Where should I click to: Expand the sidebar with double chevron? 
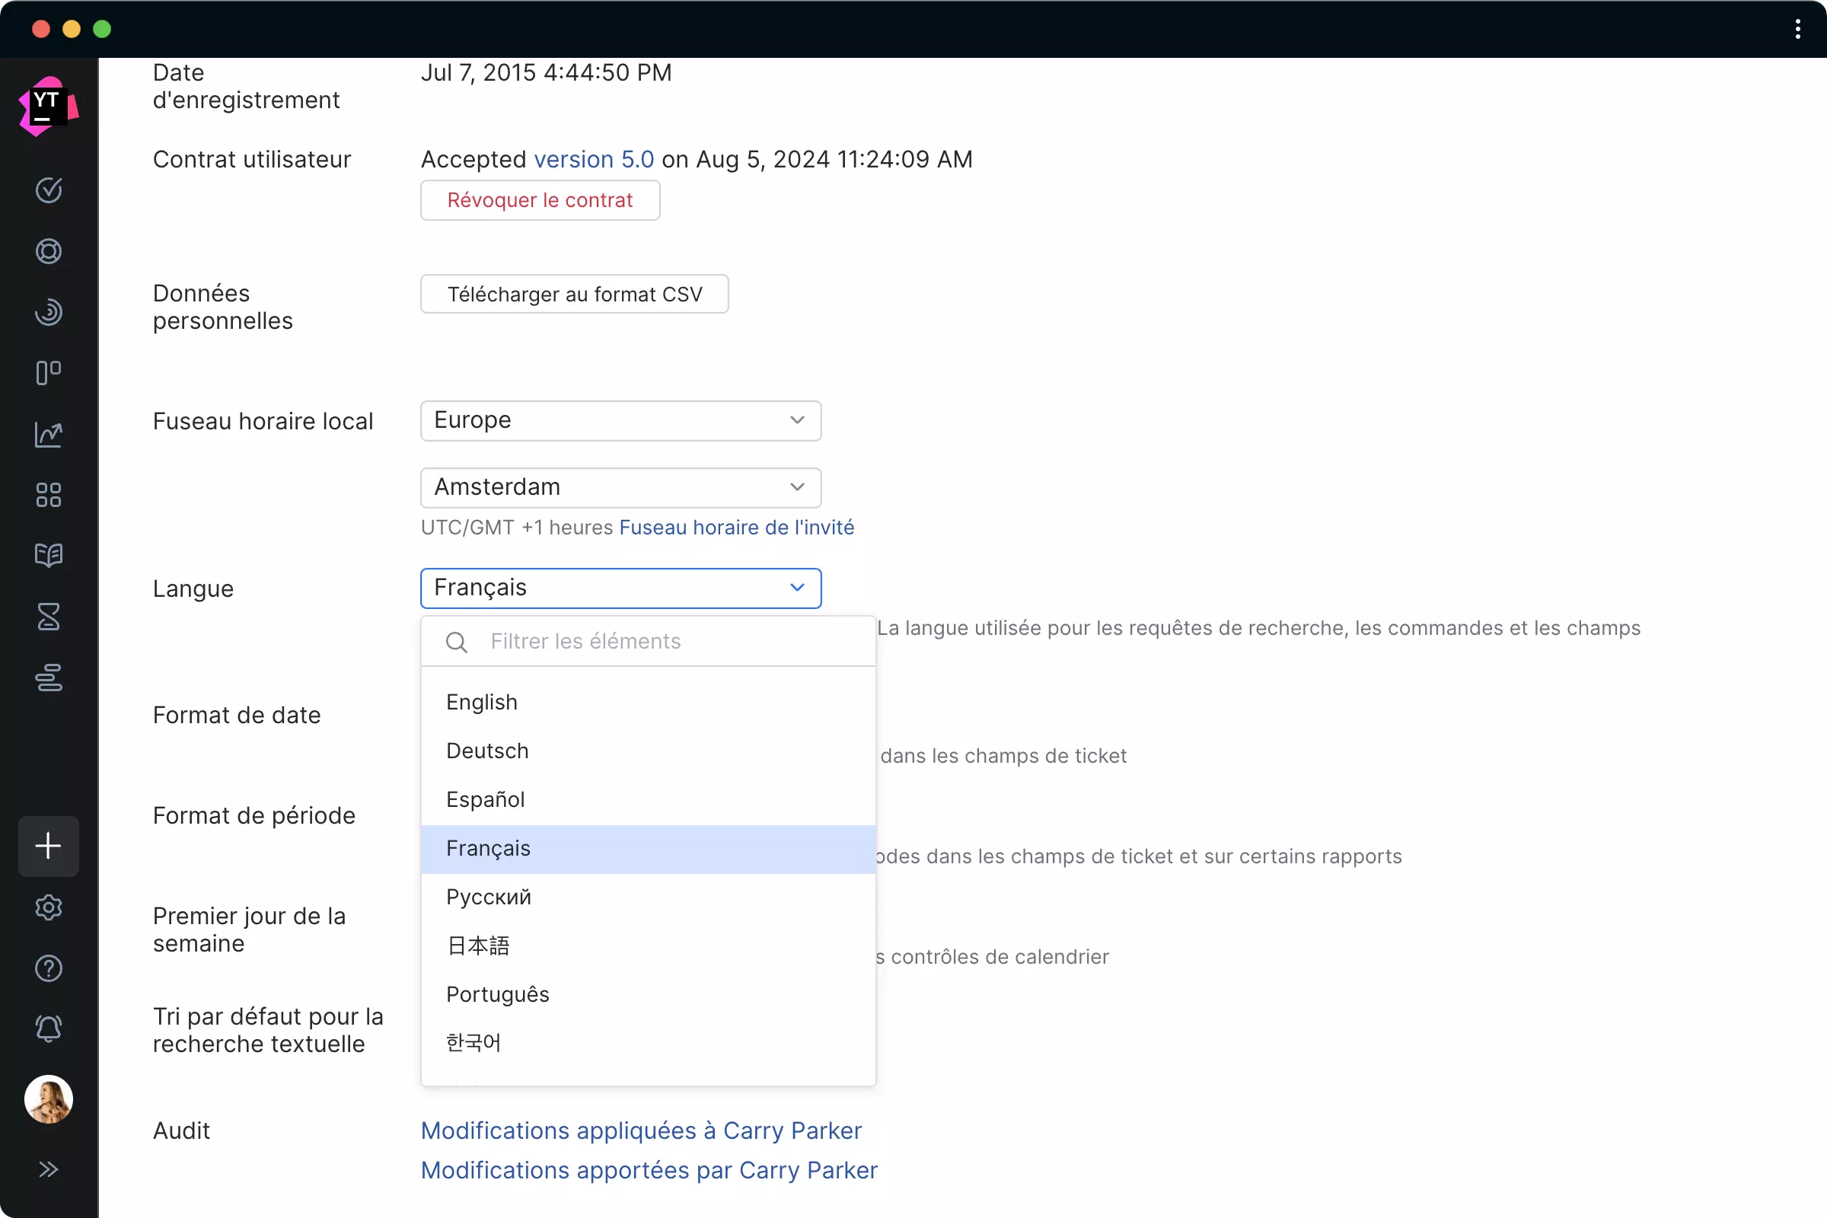pyautogui.click(x=48, y=1169)
